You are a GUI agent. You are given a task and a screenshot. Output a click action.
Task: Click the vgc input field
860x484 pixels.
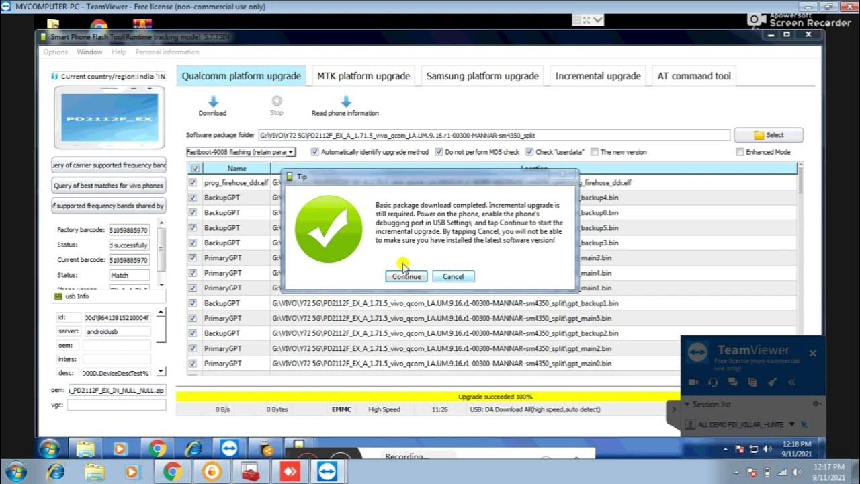(116, 405)
